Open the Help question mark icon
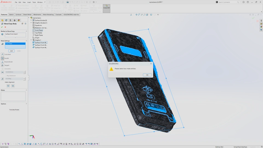This screenshot has height=148, width=263. click(248, 2)
